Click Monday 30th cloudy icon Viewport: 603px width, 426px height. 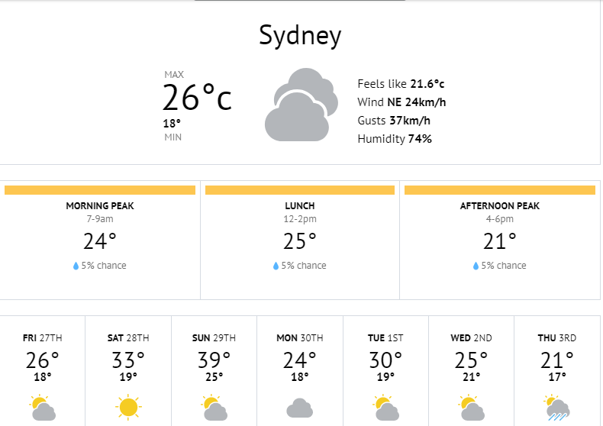coord(300,408)
